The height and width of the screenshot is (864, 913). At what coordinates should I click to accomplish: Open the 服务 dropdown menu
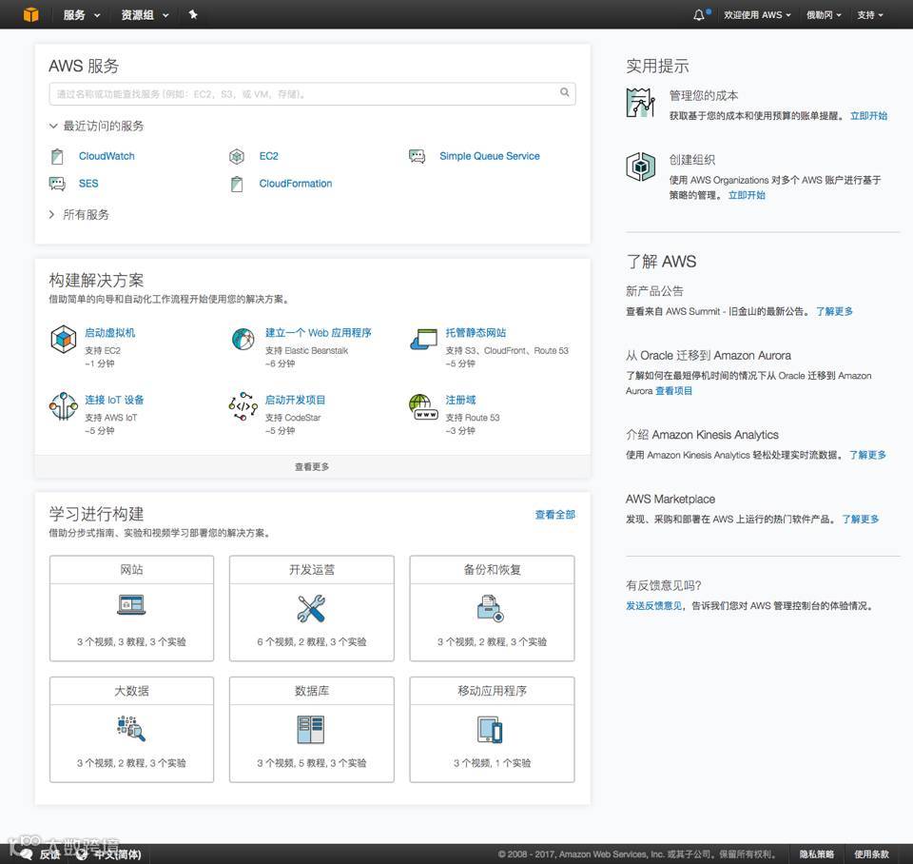(82, 15)
